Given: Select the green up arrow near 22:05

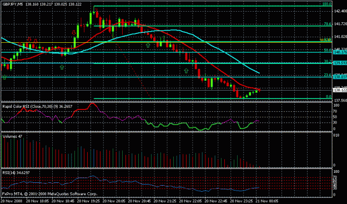Looking at the screenshot, I should click(187, 71).
